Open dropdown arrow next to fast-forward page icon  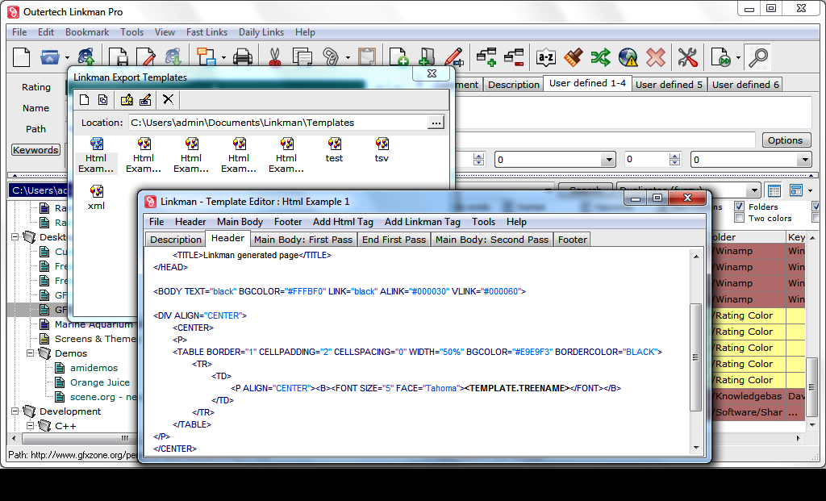point(738,57)
